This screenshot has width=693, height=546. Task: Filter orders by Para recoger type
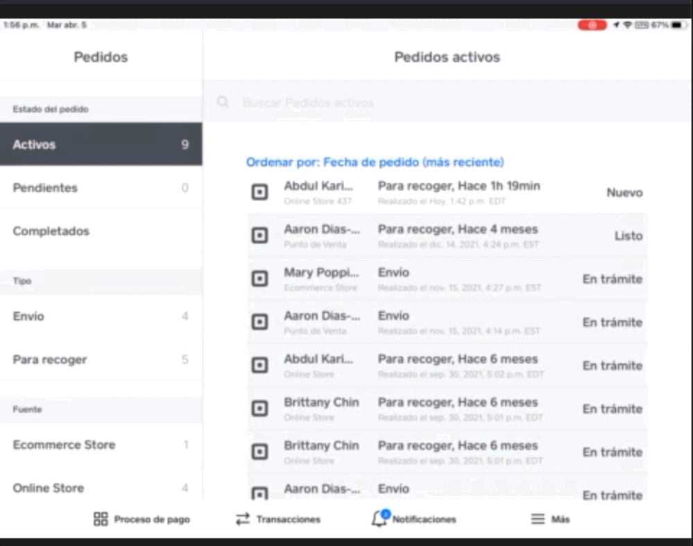point(101,360)
